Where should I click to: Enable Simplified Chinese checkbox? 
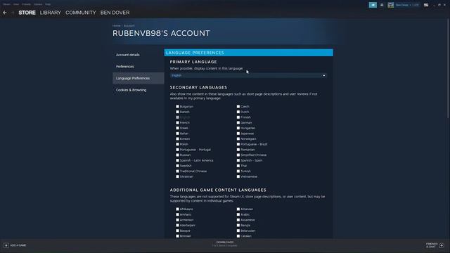[x=238, y=155]
